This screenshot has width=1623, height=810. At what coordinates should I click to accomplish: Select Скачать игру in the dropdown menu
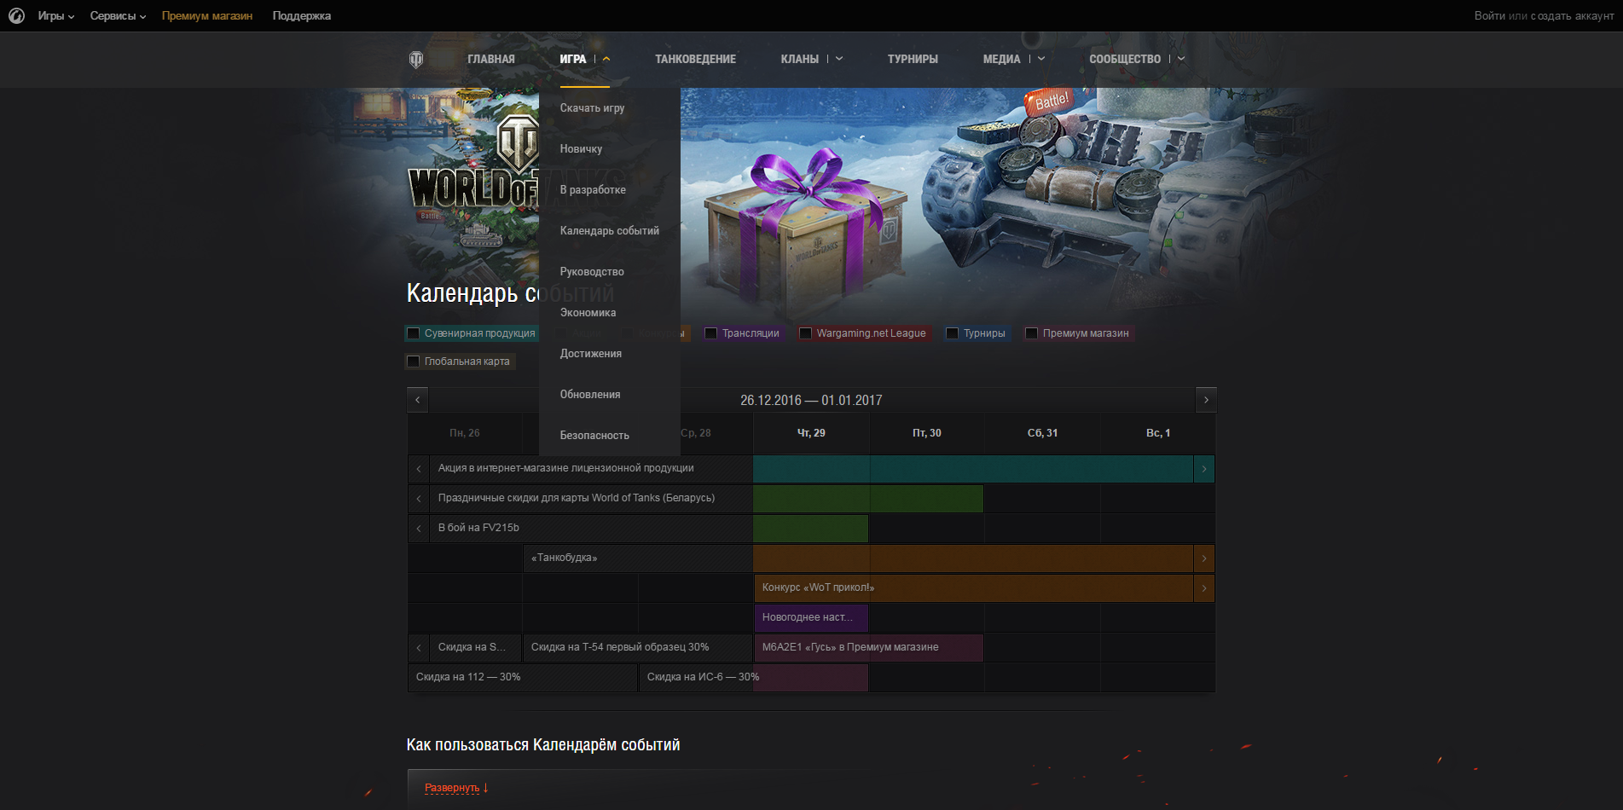pos(592,108)
